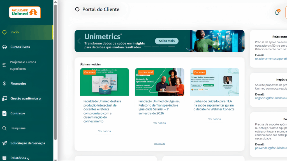Open the Relatório de Igualdade Salarial thumbnail
This screenshot has width=287, height=161.
[x=159, y=82]
